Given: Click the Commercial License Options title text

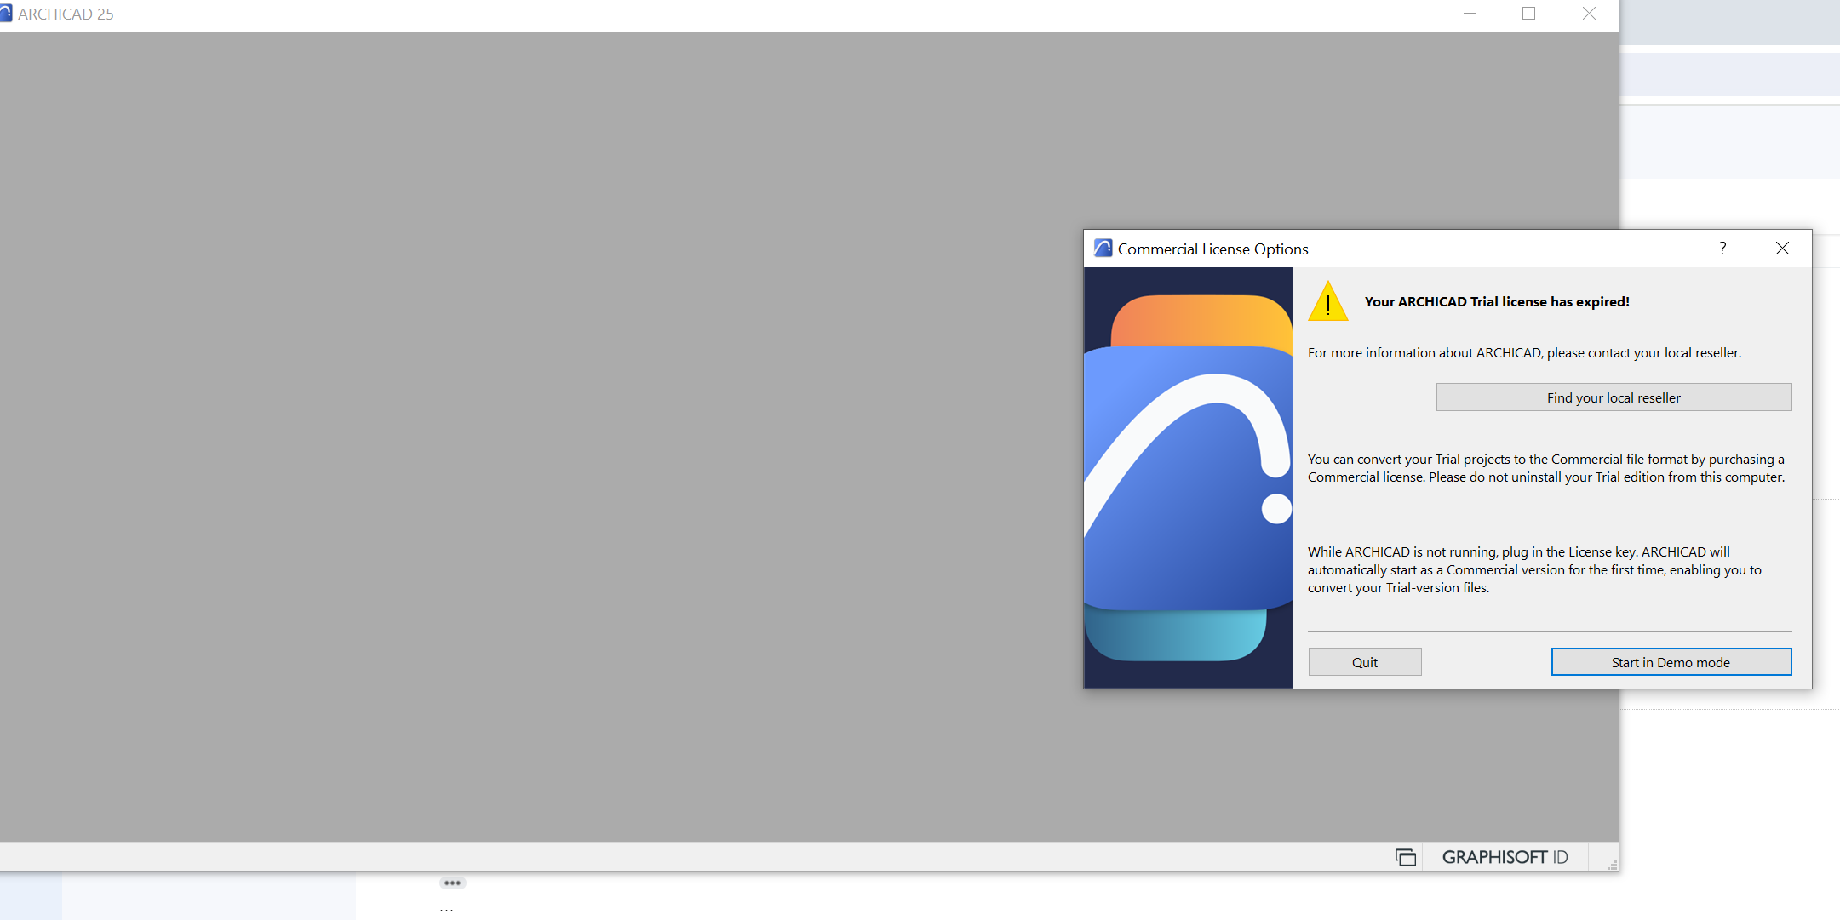Looking at the screenshot, I should [x=1212, y=249].
